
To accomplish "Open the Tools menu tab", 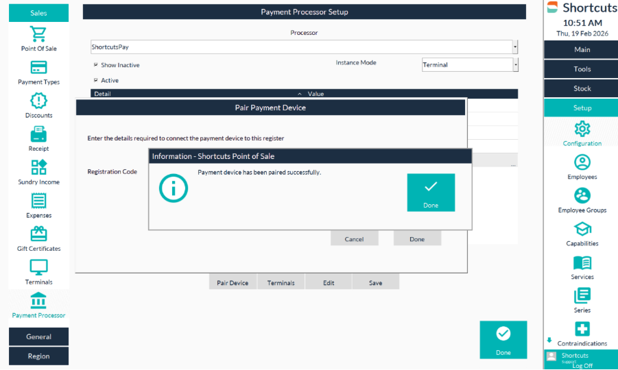I will pos(582,69).
